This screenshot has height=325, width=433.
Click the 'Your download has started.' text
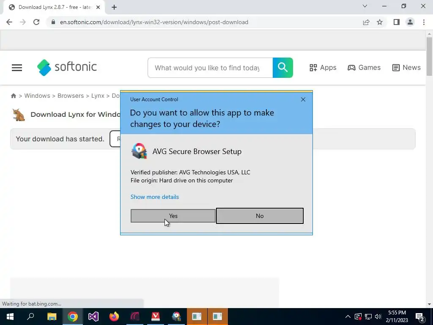click(60, 139)
